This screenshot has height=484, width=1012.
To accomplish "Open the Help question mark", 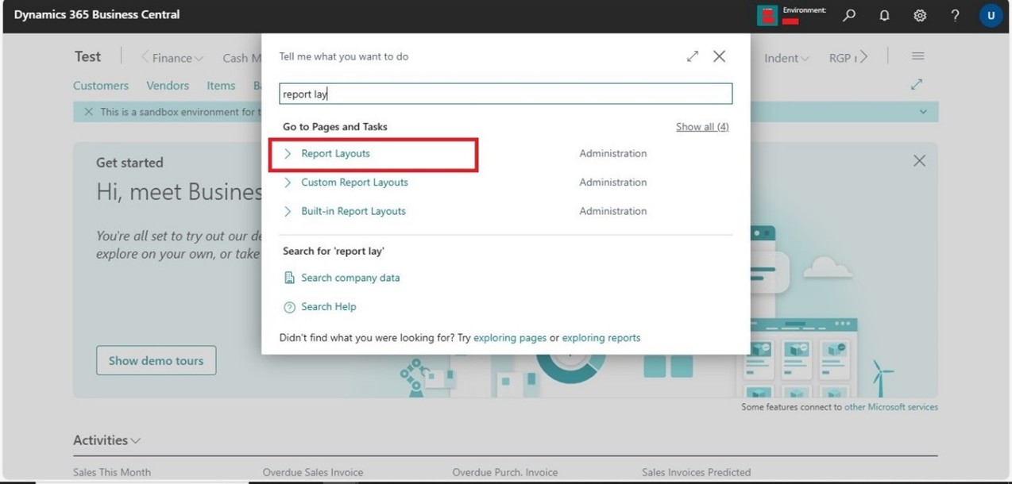I will coord(955,15).
